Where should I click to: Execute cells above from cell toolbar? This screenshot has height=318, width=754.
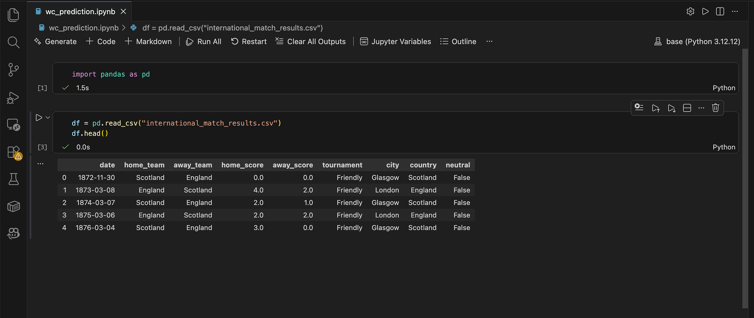[x=656, y=108]
